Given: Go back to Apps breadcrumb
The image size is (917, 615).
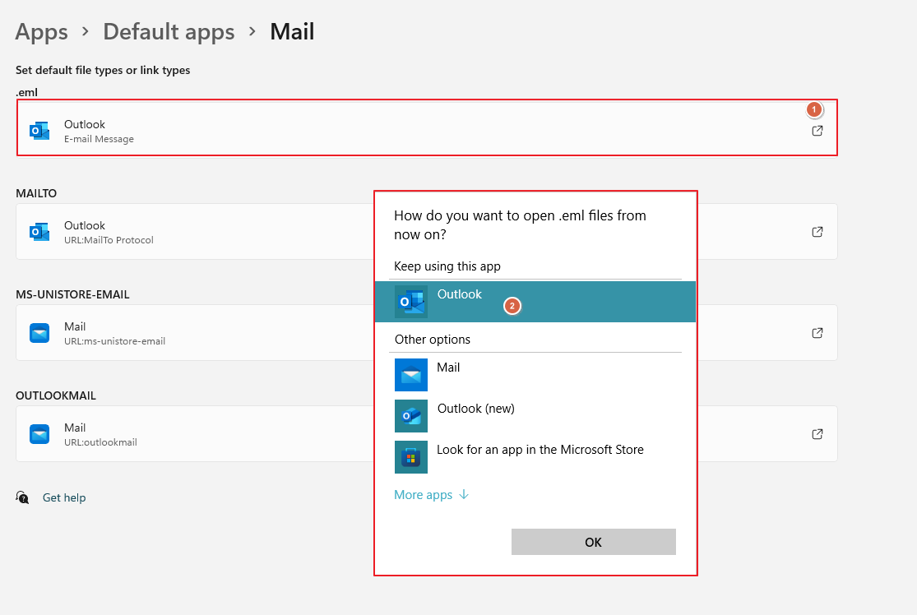Looking at the screenshot, I should tap(41, 31).
